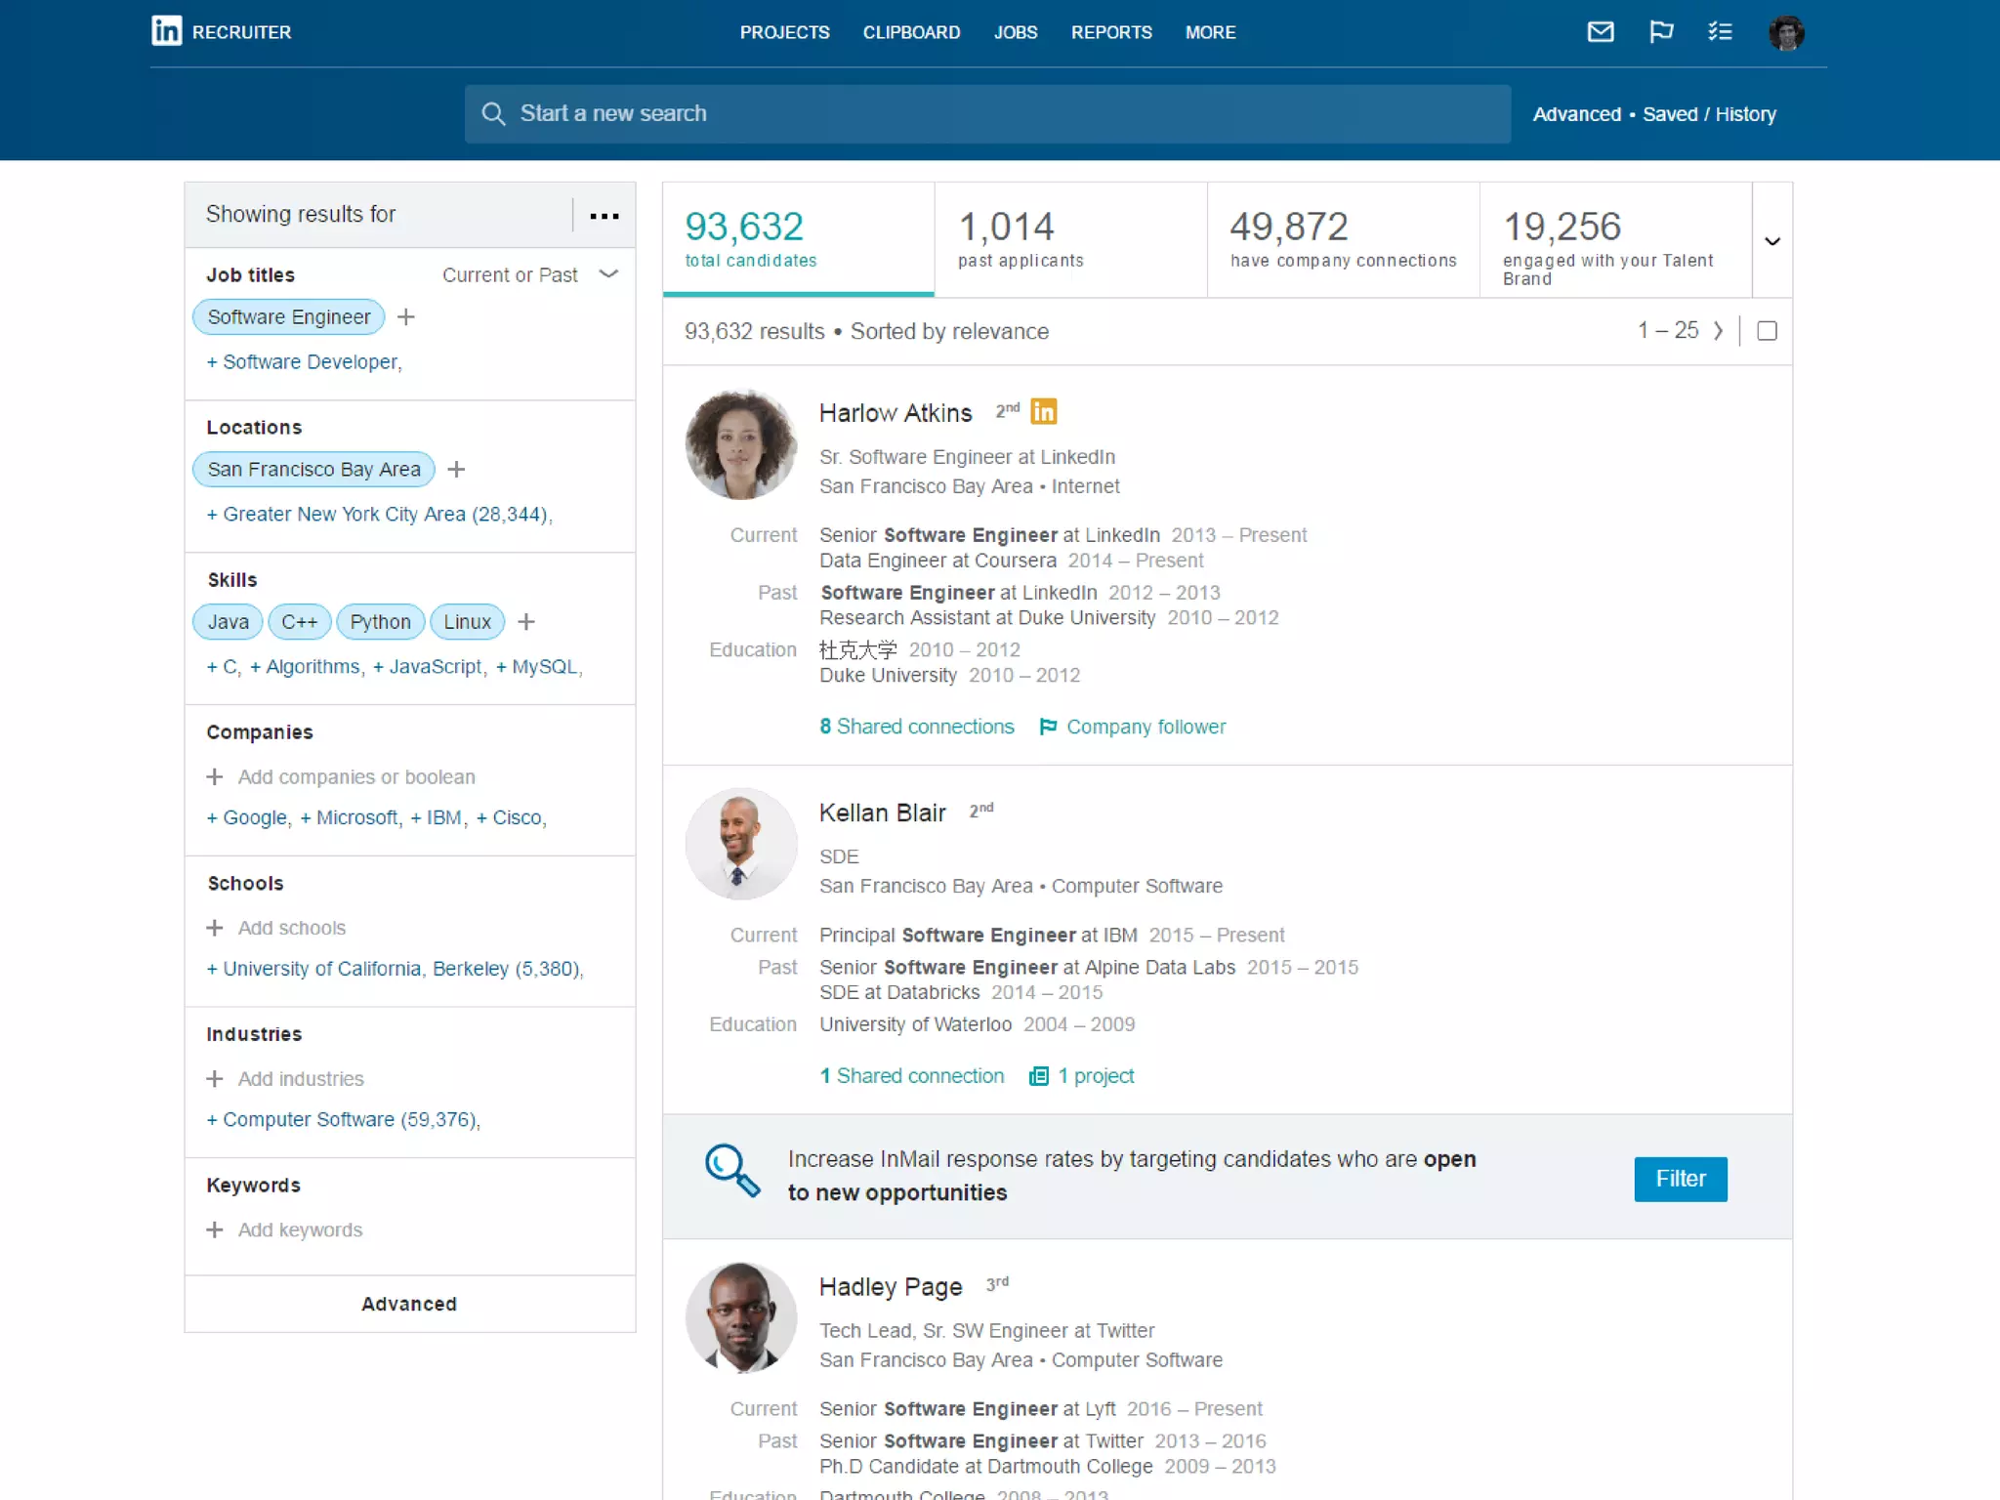The image size is (2000, 1500).
Task: Open Kellan Blair name link
Action: coord(883,812)
